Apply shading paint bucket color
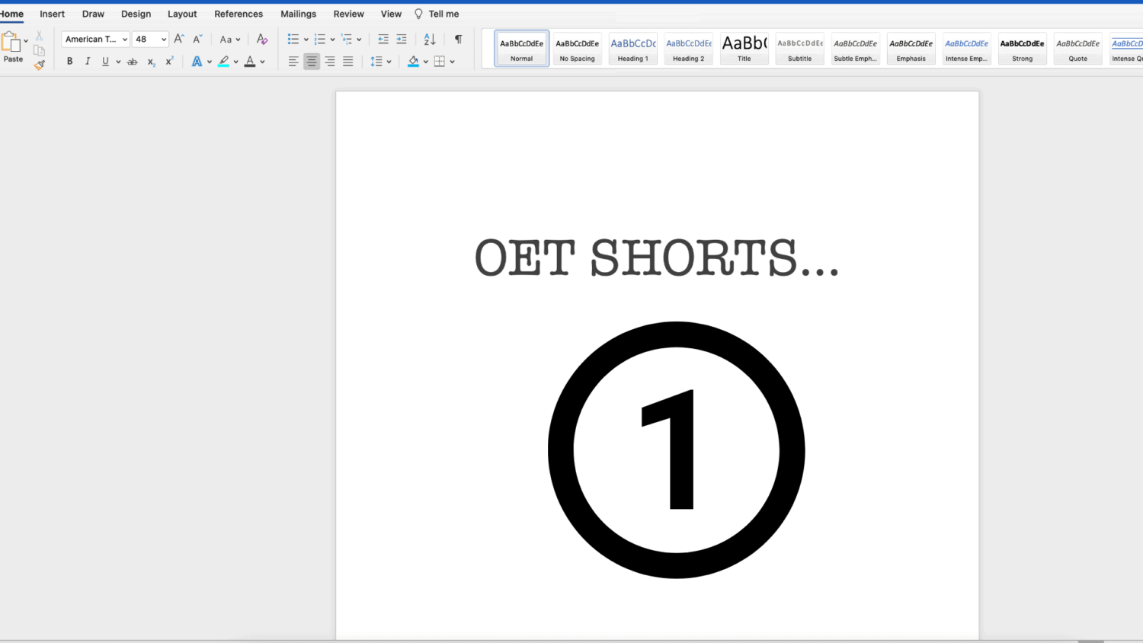The image size is (1143, 643). pos(413,62)
